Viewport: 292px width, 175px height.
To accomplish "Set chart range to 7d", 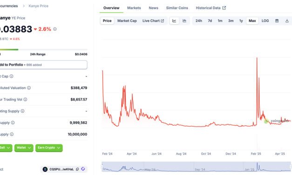I will pos(210,20).
